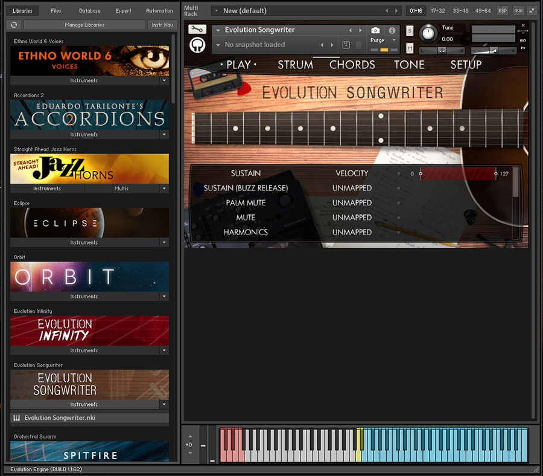Remove Evolution Songwriter instrument with X icon
The width and height of the screenshot is (543, 476).
pos(523,25)
